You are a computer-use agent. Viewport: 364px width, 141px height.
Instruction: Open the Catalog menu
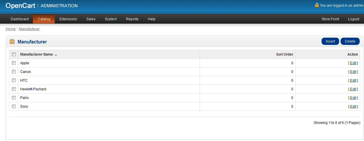coord(44,19)
